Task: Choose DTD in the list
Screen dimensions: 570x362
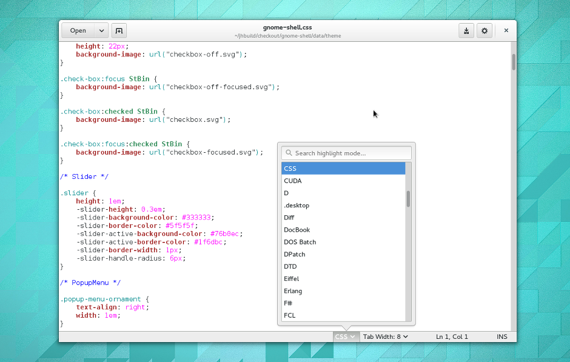Action: point(343,266)
